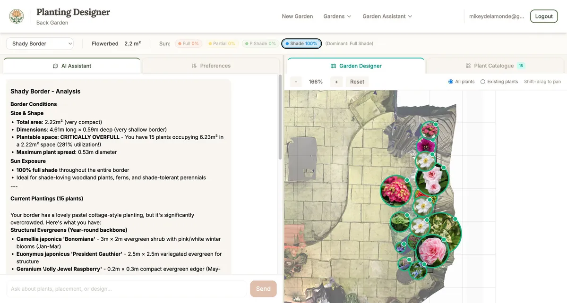Screen dimensions: 567x303
Task: Click the sliders icon on the Preferences tab
Action: coord(194,66)
